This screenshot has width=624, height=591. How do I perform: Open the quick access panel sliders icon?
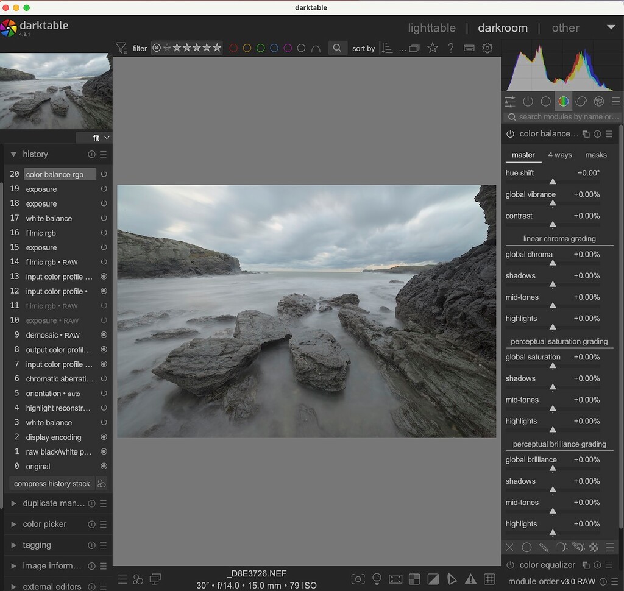pos(509,101)
